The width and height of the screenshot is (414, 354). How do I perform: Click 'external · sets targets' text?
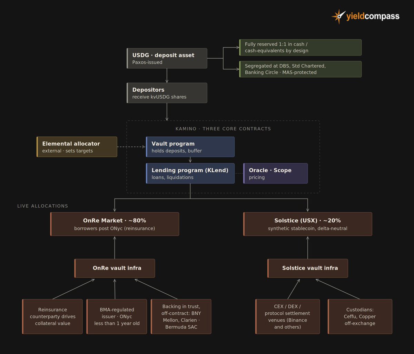click(x=68, y=151)
